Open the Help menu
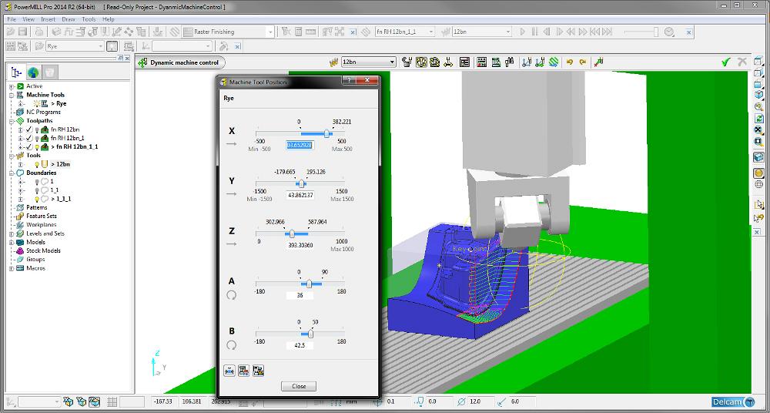This screenshot has width=770, height=413. (x=108, y=19)
